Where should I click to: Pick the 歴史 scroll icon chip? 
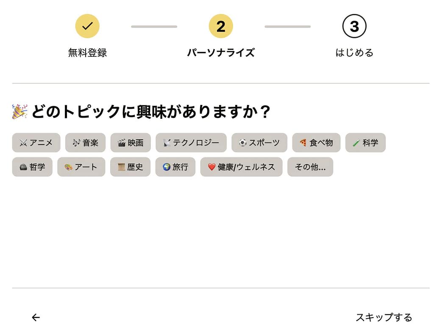130,167
